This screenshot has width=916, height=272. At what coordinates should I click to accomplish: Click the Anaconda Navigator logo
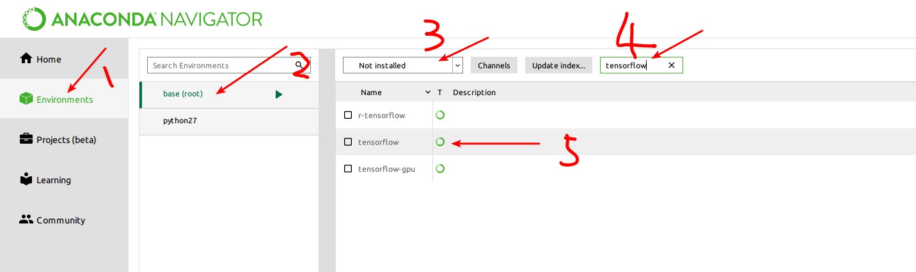tap(141, 18)
